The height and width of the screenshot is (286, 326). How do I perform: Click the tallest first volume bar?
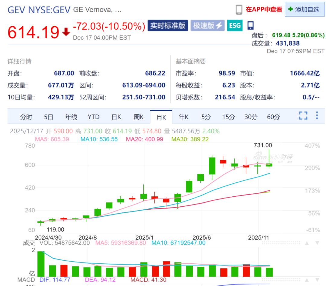tap(41, 264)
